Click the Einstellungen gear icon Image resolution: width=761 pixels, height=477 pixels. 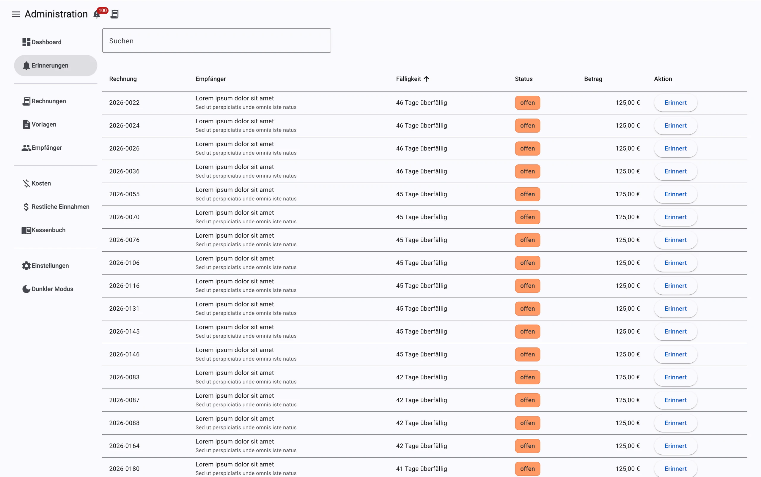click(x=26, y=266)
